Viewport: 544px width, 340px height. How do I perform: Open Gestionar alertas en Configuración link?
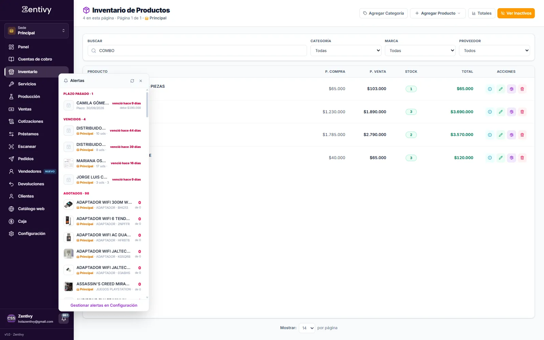pos(104,305)
